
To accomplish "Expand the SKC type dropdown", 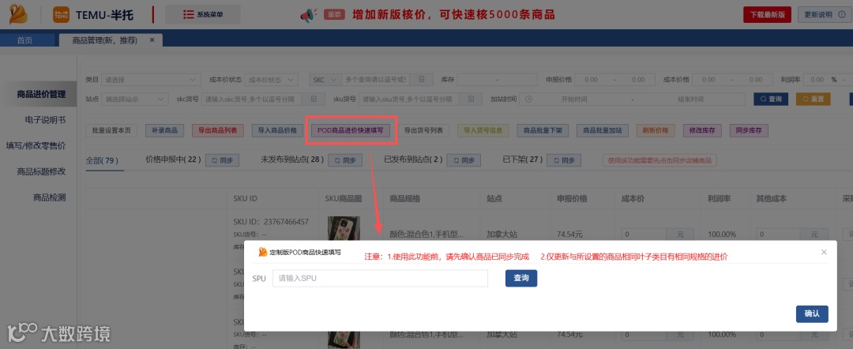I will pyautogui.click(x=325, y=80).
